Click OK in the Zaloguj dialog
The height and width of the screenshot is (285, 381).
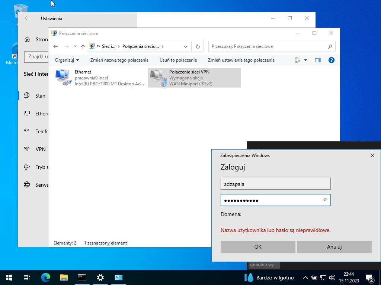pyautogui.click(x=258, y=247)
